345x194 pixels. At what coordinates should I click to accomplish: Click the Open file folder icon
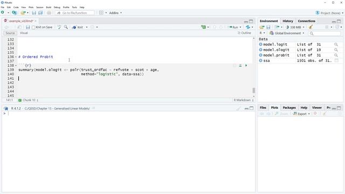(23, 13)
